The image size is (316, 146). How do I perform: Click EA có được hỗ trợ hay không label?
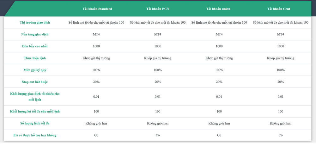[x=35, y=135]
